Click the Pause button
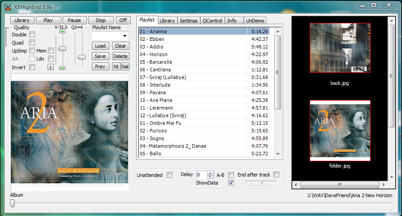Viewport: 402px width, 216px height. click(74, 20)
